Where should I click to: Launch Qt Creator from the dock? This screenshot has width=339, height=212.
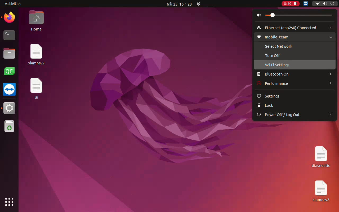tap(9, 71)
